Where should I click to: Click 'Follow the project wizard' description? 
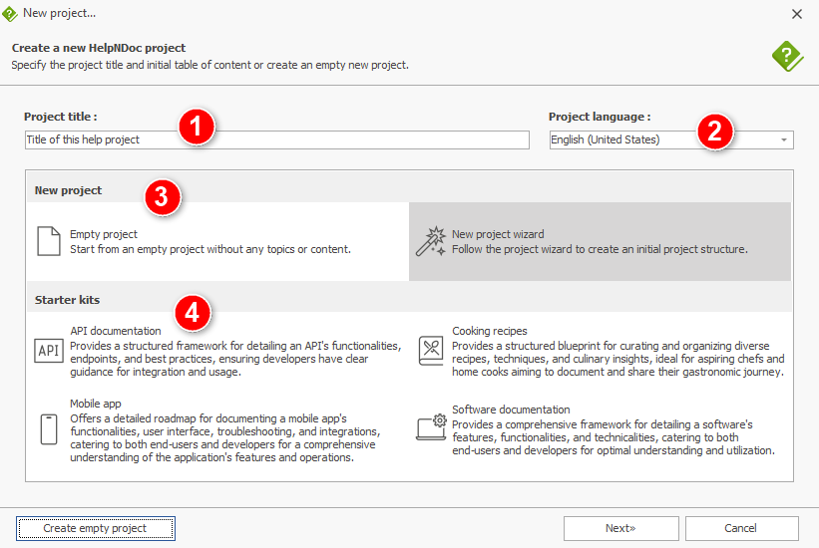[x=600, y=249]
